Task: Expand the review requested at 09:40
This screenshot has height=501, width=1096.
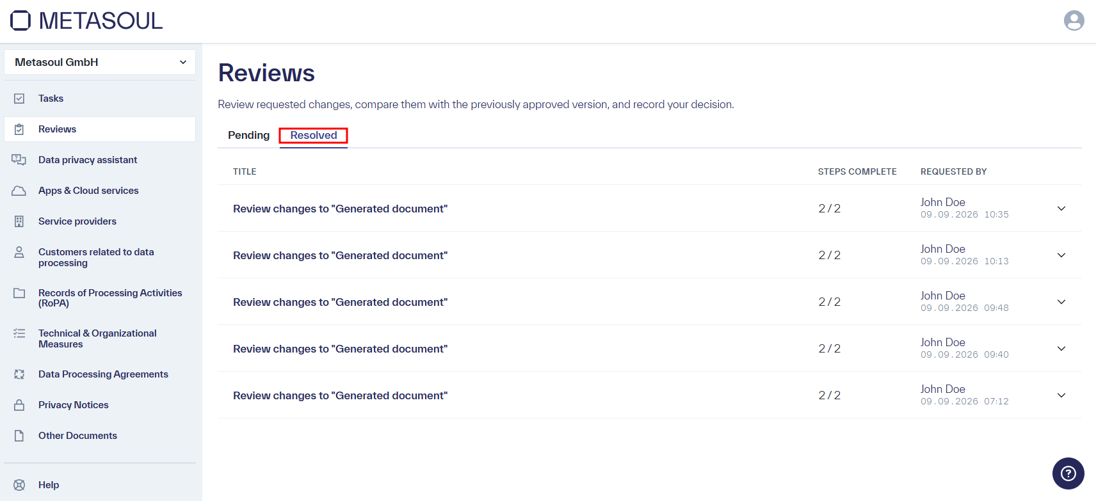Action: 1061,349
